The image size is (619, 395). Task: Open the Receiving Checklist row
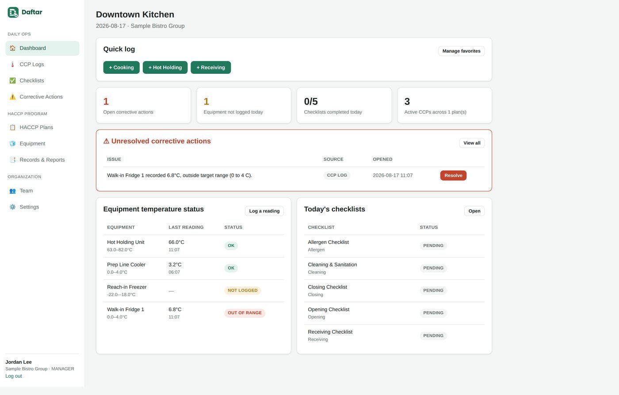point(394,336)
